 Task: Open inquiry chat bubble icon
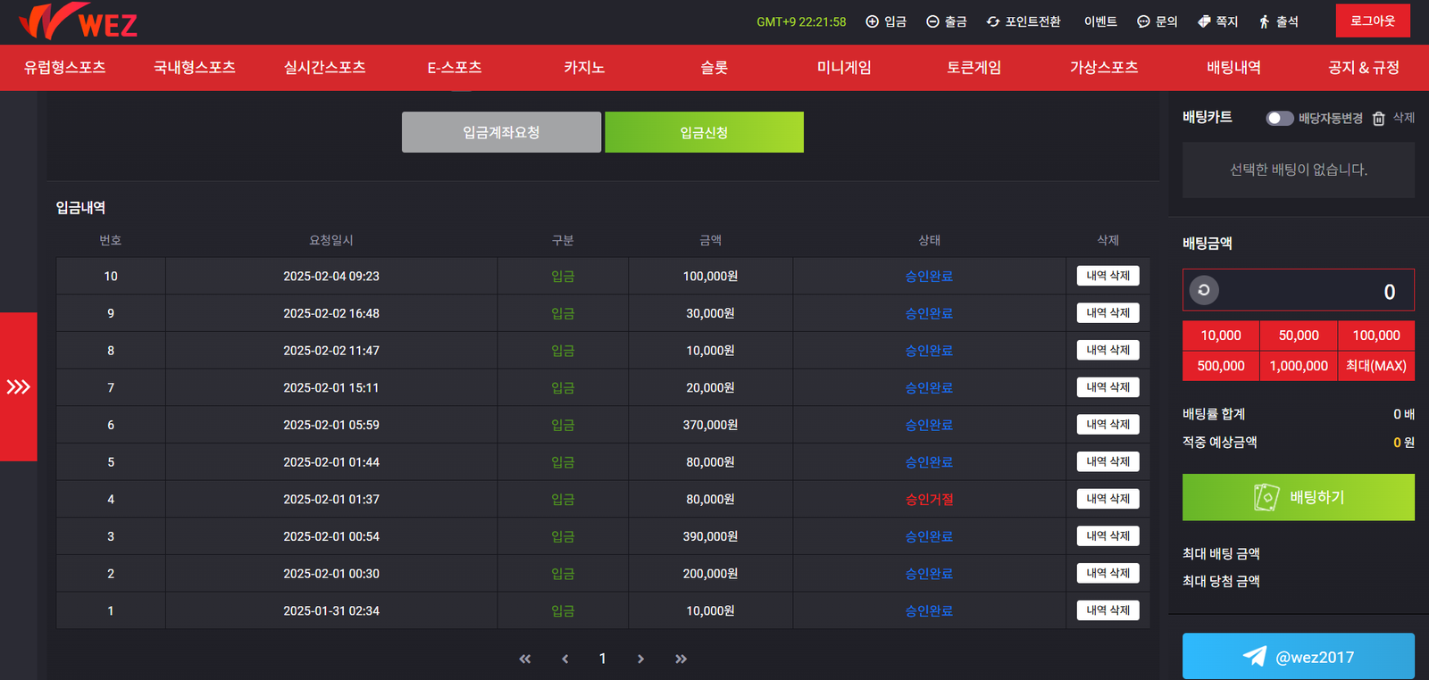tap(1143, 21)
